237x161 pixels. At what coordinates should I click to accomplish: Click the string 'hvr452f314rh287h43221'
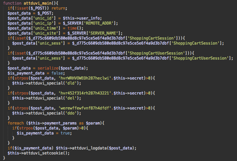85,93
